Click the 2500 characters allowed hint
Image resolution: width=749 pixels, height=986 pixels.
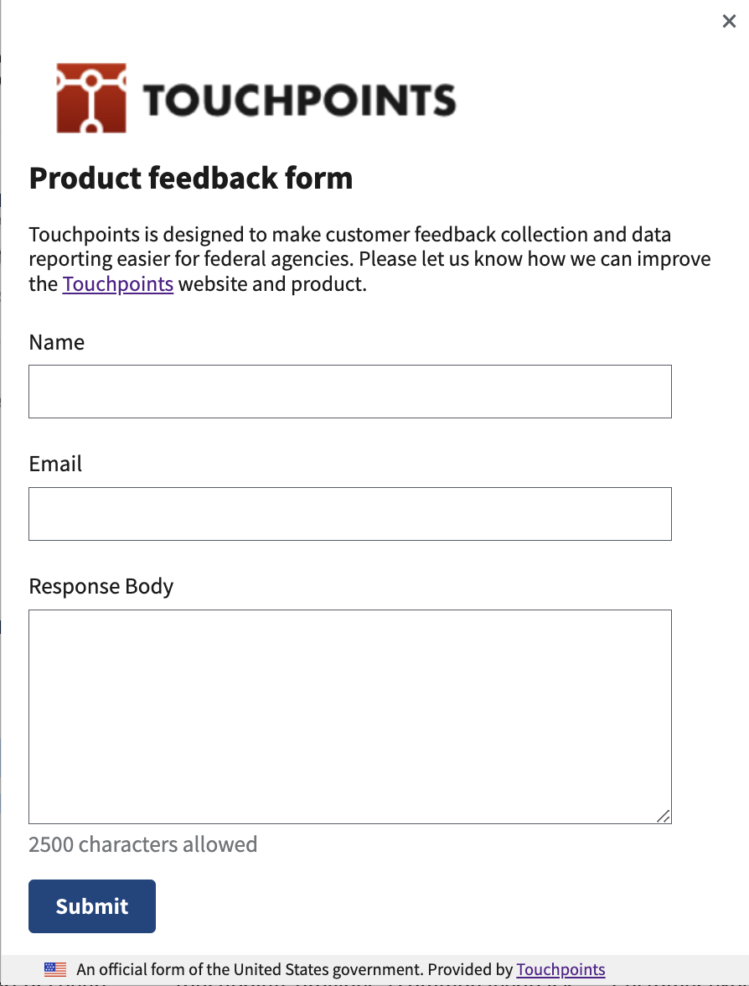tap(143, 844)
